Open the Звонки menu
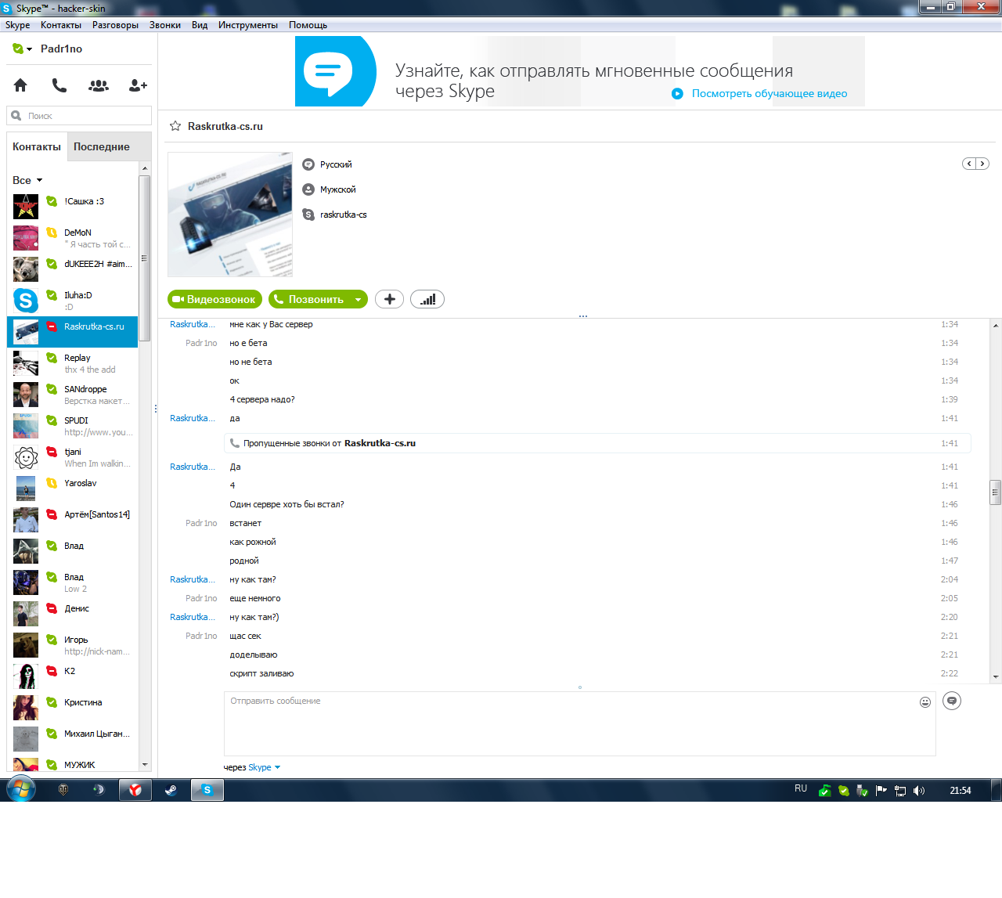The height and width of the screenshot is (898, 1002). (165, 25)
